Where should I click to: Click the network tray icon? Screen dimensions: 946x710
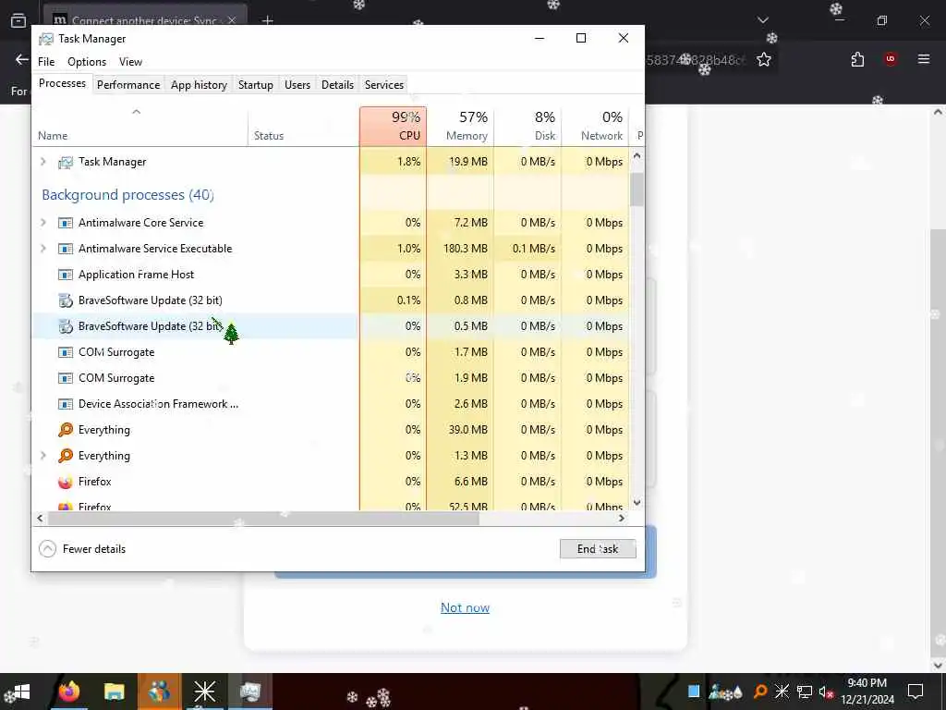click(804, 692)
